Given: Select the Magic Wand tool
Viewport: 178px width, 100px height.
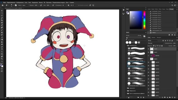Looking at the screenshot, I should click(2, 18).
